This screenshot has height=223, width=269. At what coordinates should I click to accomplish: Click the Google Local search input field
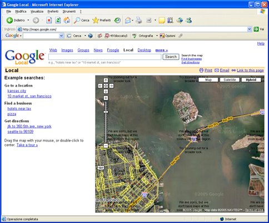click(x=105, y=57)
